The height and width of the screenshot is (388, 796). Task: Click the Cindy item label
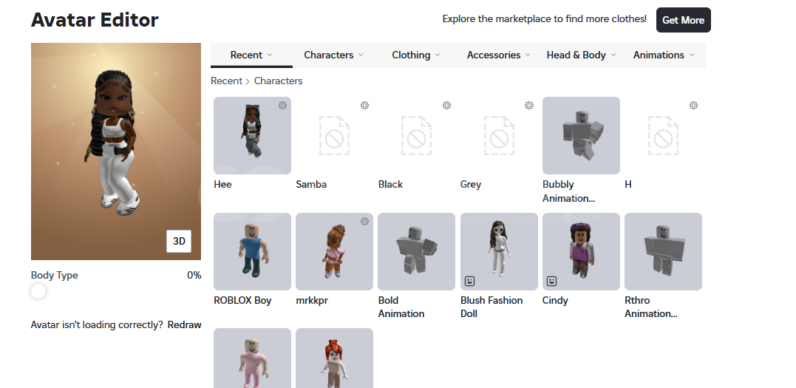click(x=555, y=300)
